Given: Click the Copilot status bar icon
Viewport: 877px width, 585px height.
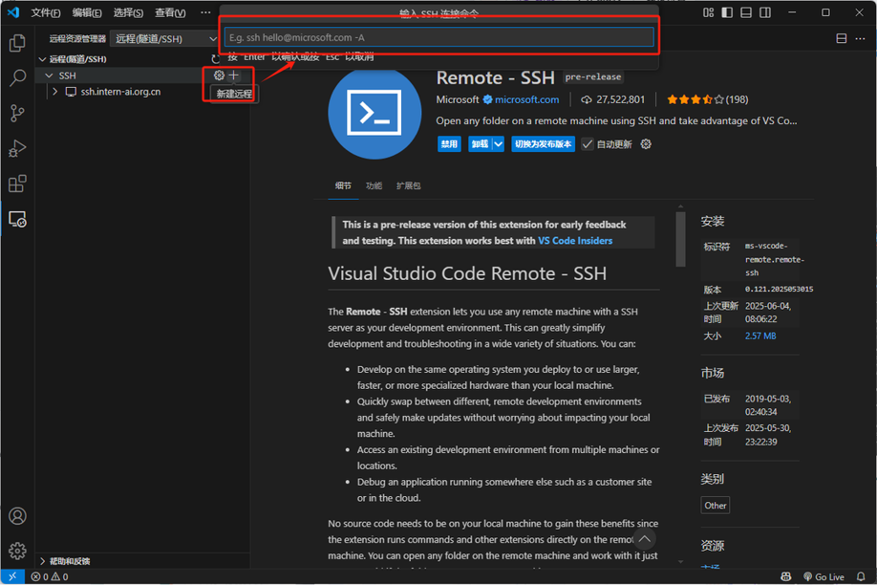Looking at the screenshot, I should pos(786,576).
